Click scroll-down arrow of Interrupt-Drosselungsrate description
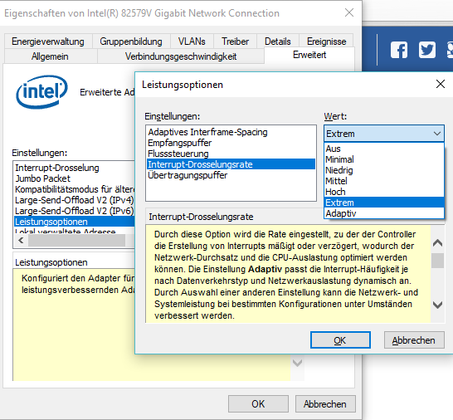 click(x=438, y=305)
